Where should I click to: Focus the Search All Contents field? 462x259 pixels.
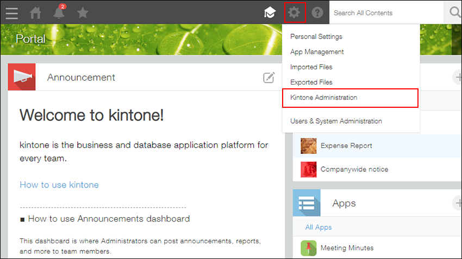pos(386,12)
